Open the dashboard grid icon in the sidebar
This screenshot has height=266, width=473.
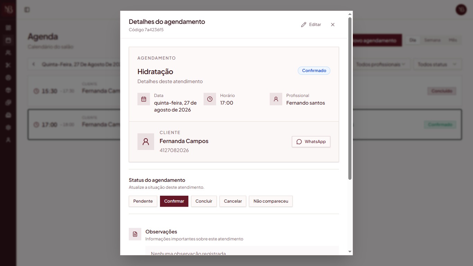point(8,28)
